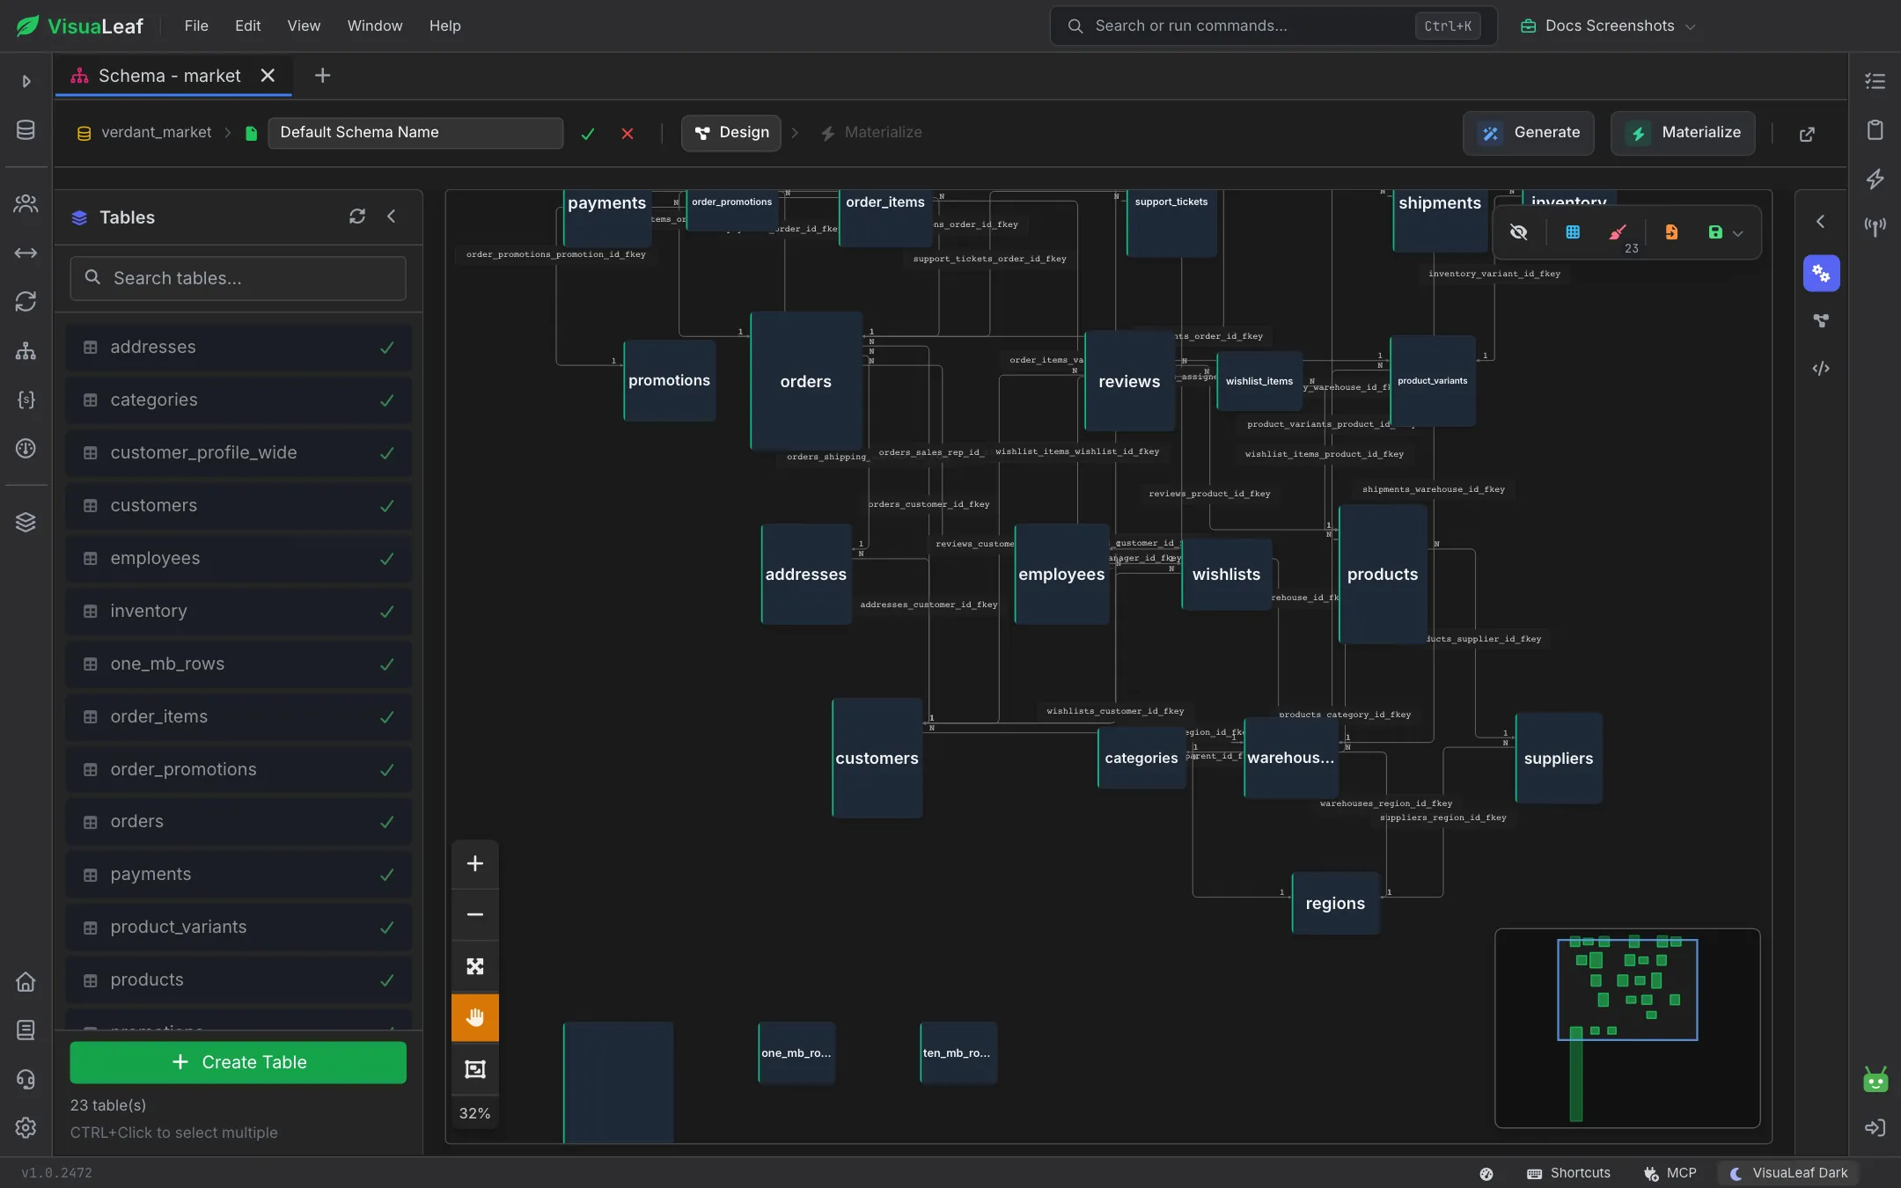Toggle the inventory table checkmark
Viewport: 1901px width, 1188px height.
pyautogui.click(x=386, y=612)
